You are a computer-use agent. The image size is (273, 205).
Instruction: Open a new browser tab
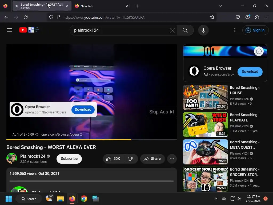click(137, 6)
